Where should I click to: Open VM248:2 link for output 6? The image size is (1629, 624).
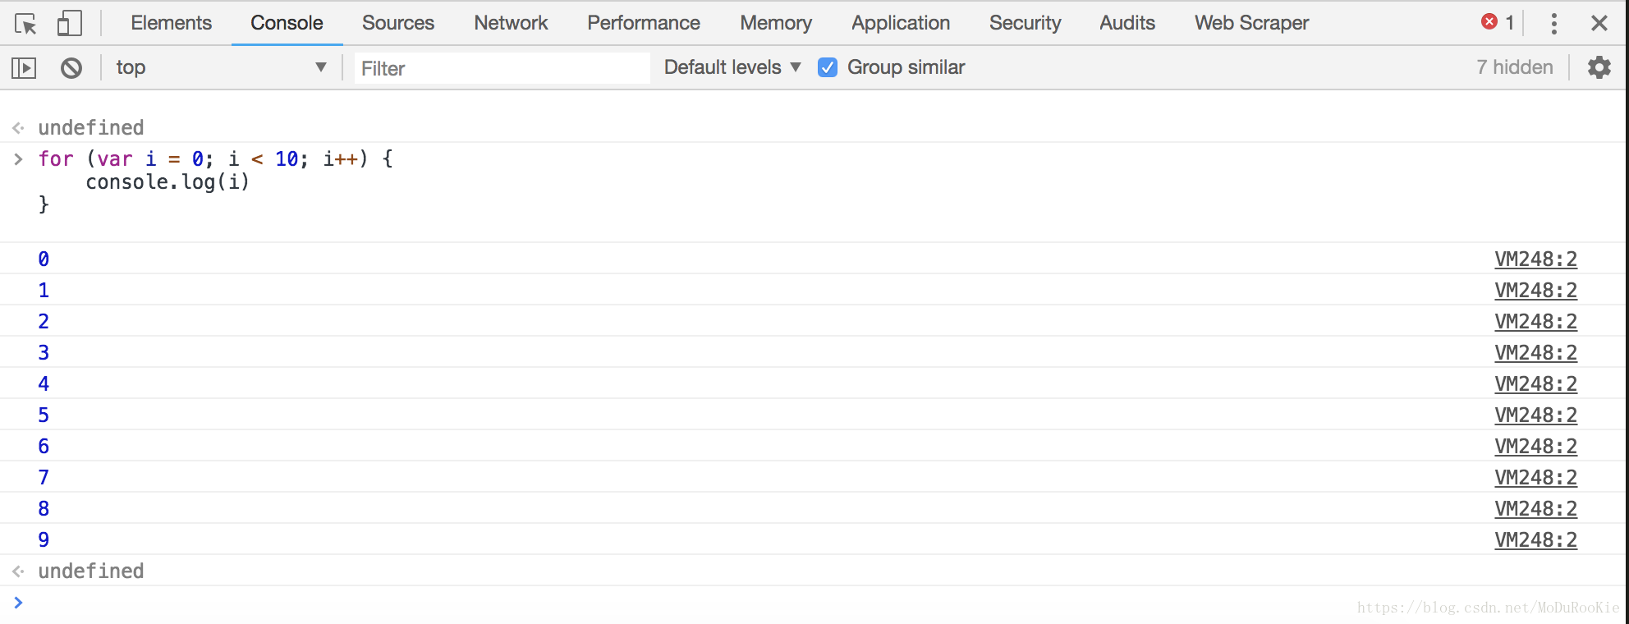click(x=1535, y=446)
